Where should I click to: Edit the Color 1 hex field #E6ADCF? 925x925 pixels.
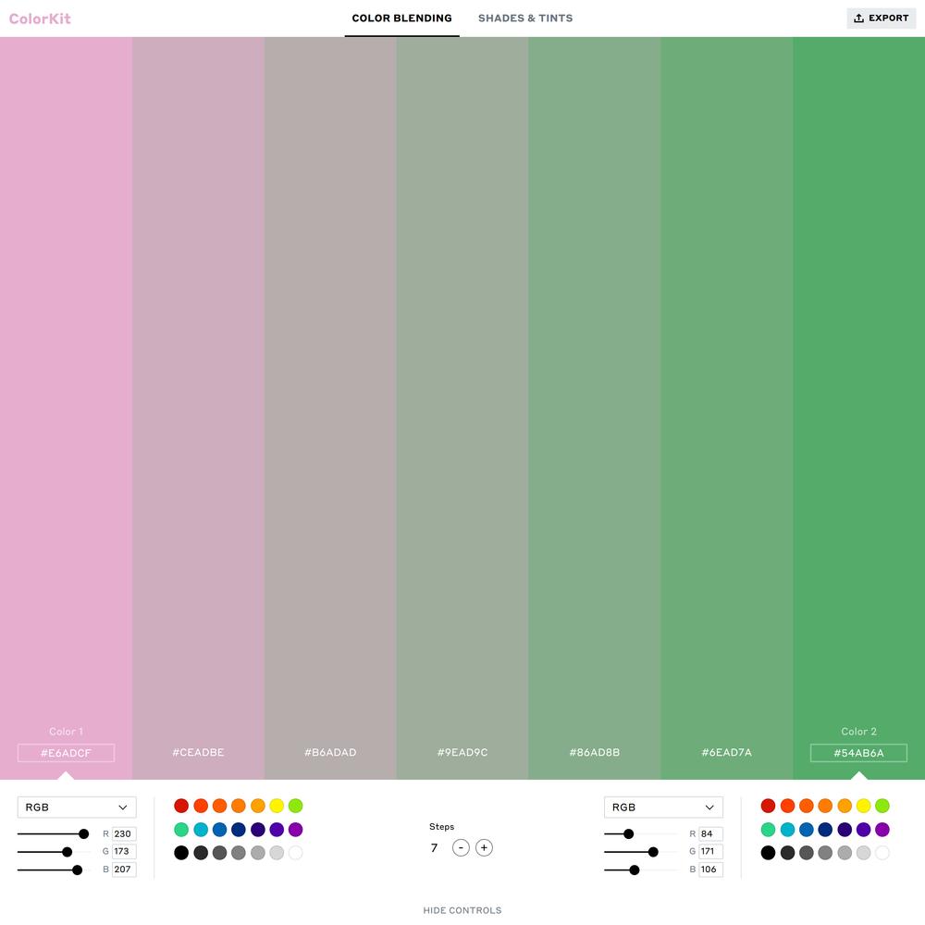click(66, 753)
